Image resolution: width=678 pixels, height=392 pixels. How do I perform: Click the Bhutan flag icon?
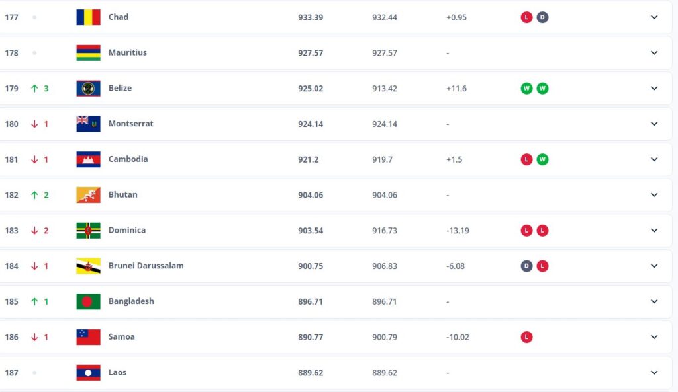tap(88, 195)
